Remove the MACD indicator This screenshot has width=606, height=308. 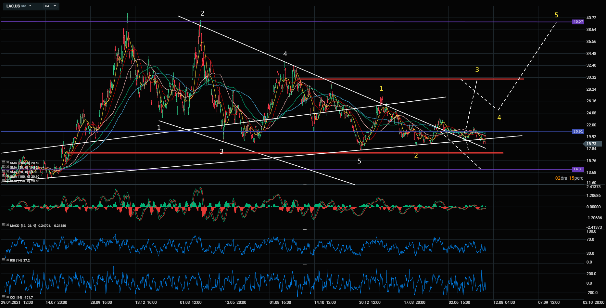click(7, 225)
